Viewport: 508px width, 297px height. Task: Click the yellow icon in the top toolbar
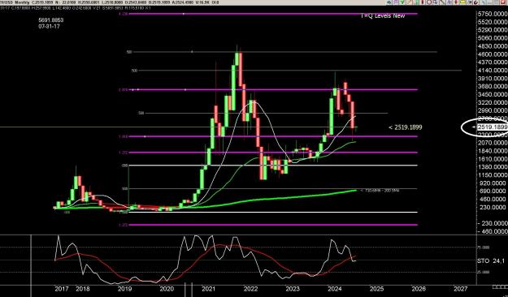pos(463,2)
